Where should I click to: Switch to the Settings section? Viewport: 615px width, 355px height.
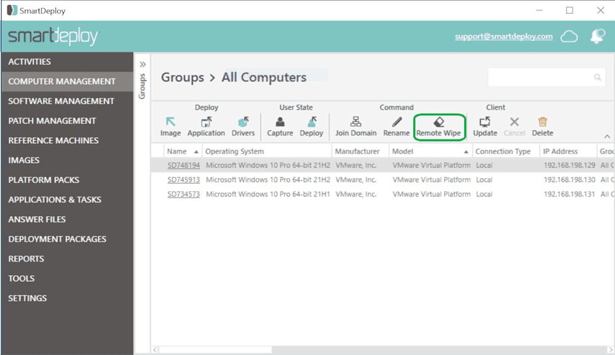click(x=26, y=298)
